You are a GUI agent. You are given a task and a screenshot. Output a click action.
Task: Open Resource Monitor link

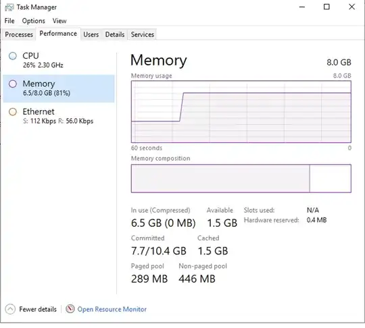coord(112,309)
